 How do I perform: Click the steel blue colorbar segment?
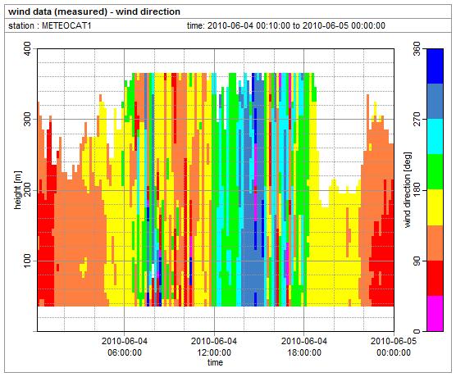pyautogui.click(x=435, y=102)
